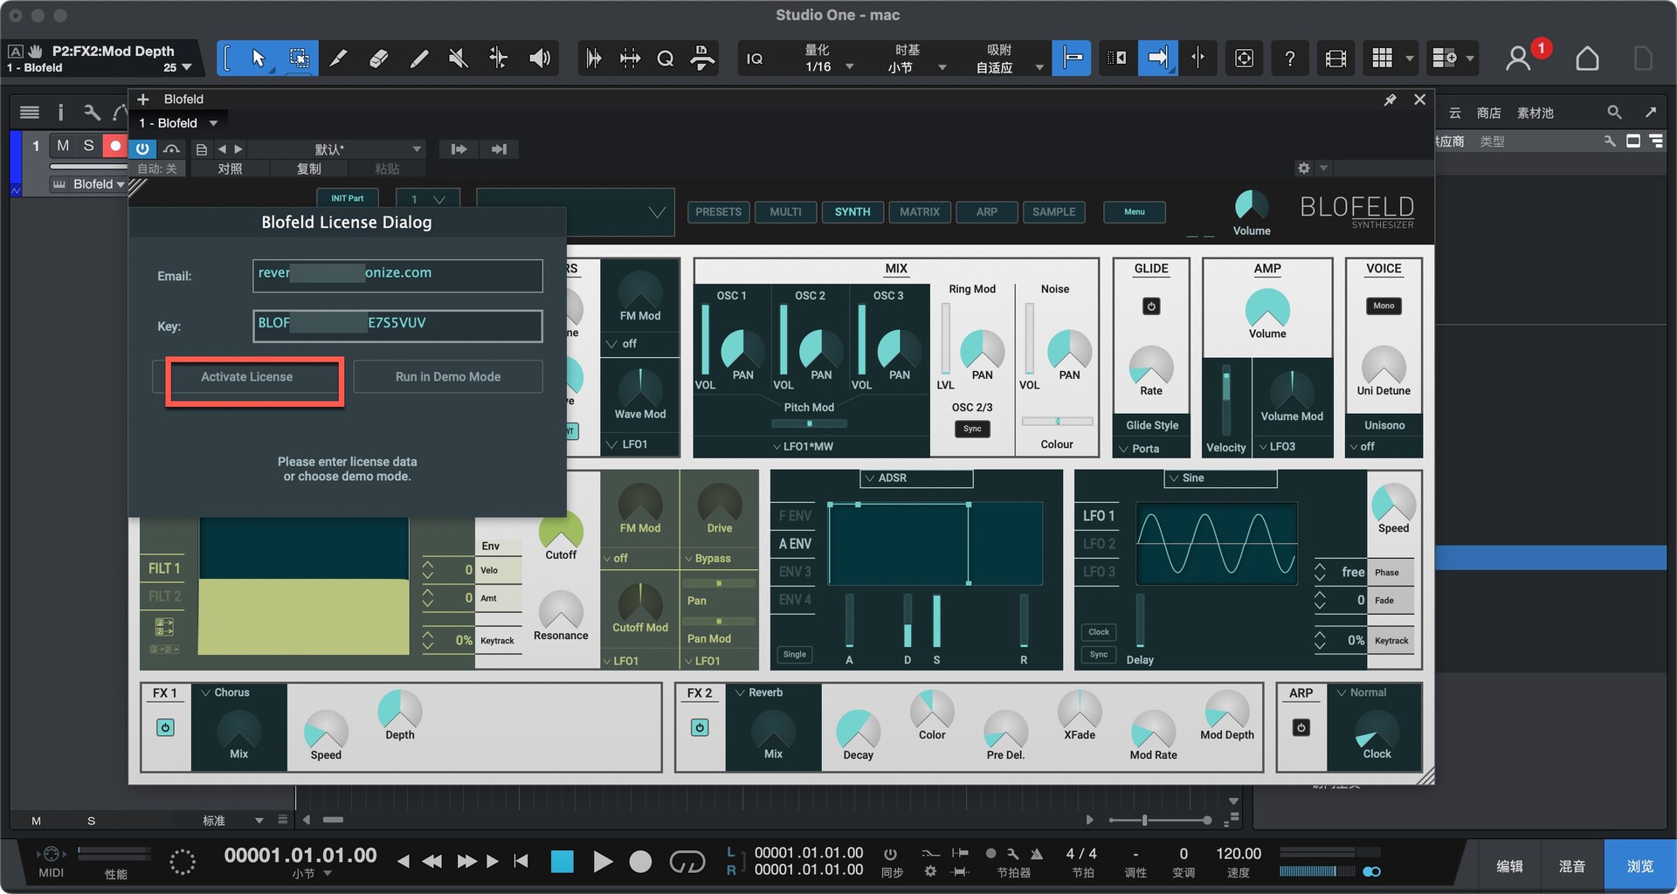Select the Arrow tool in toolbar
Image resolution: width=1677 pixels, height=894 pixels.
[x=259, y=58]
